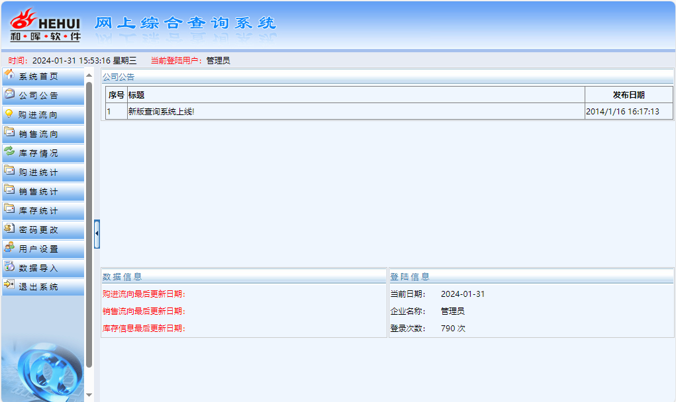
Task: Open announcement 新版查询系统上线!
Action: click(x=161, y=112)
